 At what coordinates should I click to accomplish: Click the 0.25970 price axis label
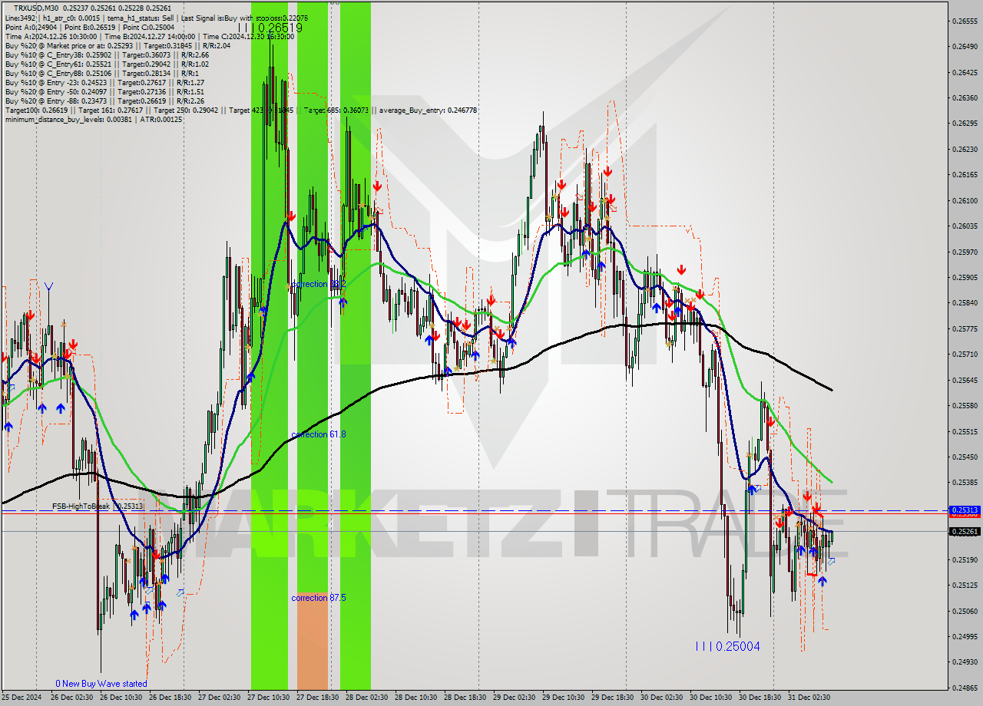pyautogui.click(x=965, y=252)
